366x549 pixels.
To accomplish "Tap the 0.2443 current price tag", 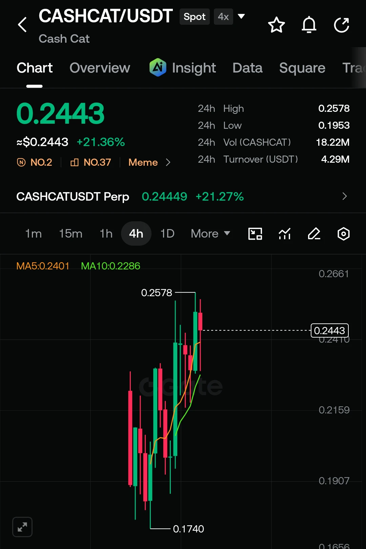I will (329, 330).
